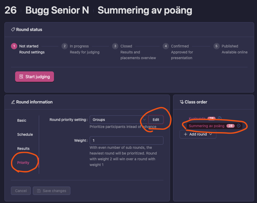Click step 2 In progress circle

point(64,46)
